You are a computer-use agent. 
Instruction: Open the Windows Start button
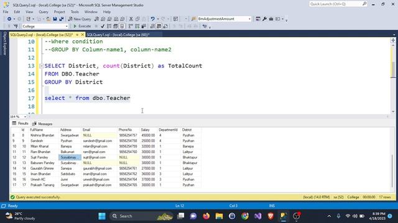(x=102, y=216)
